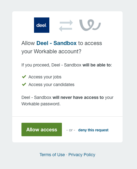Click the green checkmark beside jobs access
The image size is (137, 169).
click(x=24, y=77)
